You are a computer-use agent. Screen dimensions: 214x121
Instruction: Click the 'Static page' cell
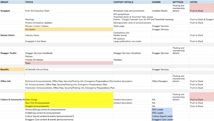coord(132,26)
